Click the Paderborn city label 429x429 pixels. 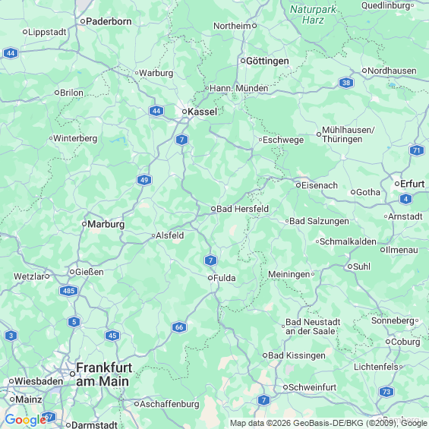(109, 21)
